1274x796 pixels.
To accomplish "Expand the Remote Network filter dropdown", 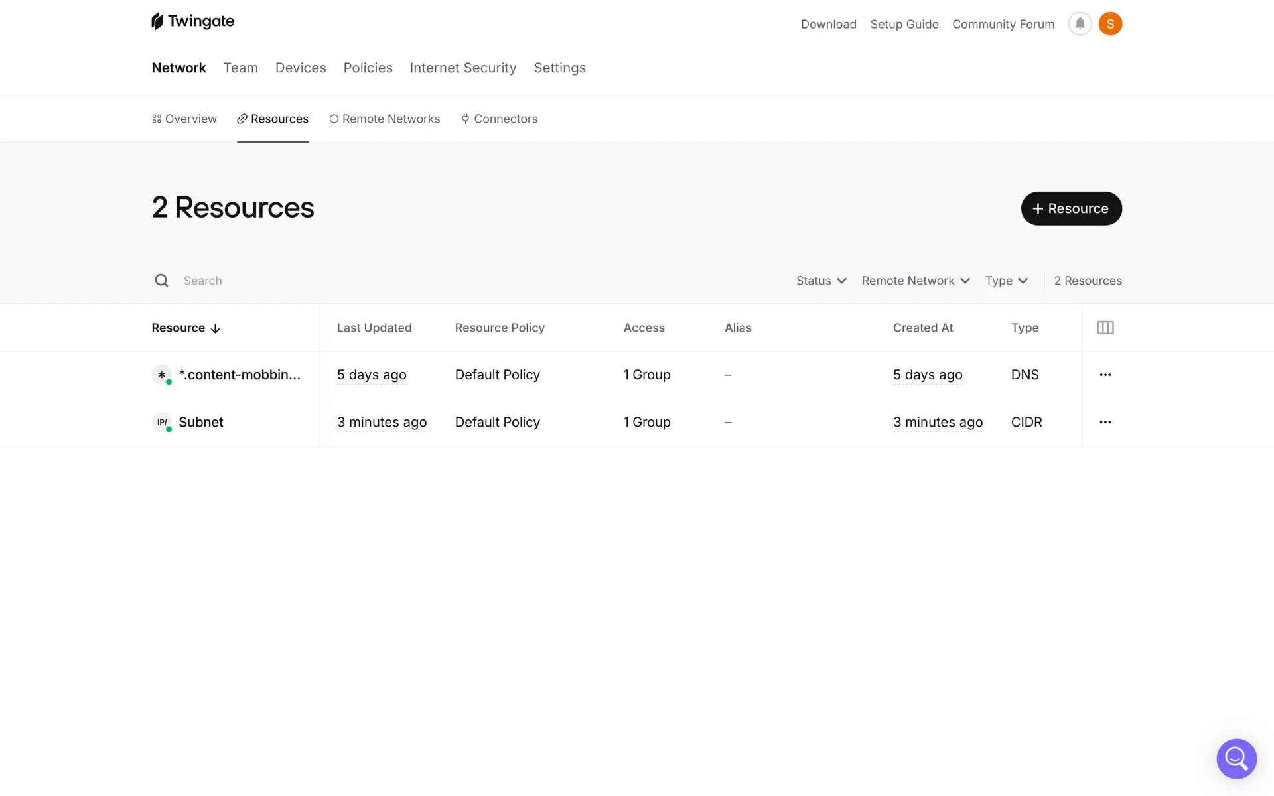I will click(x=915, y=281).
